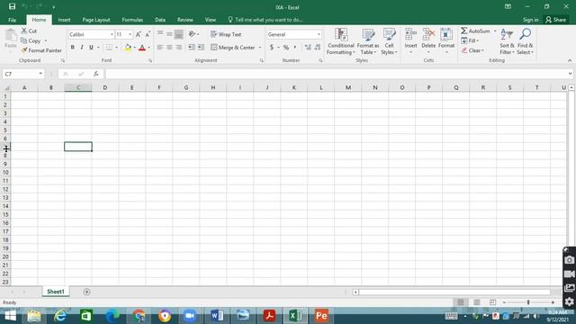Decrease the cell indent

pos(192,48)
